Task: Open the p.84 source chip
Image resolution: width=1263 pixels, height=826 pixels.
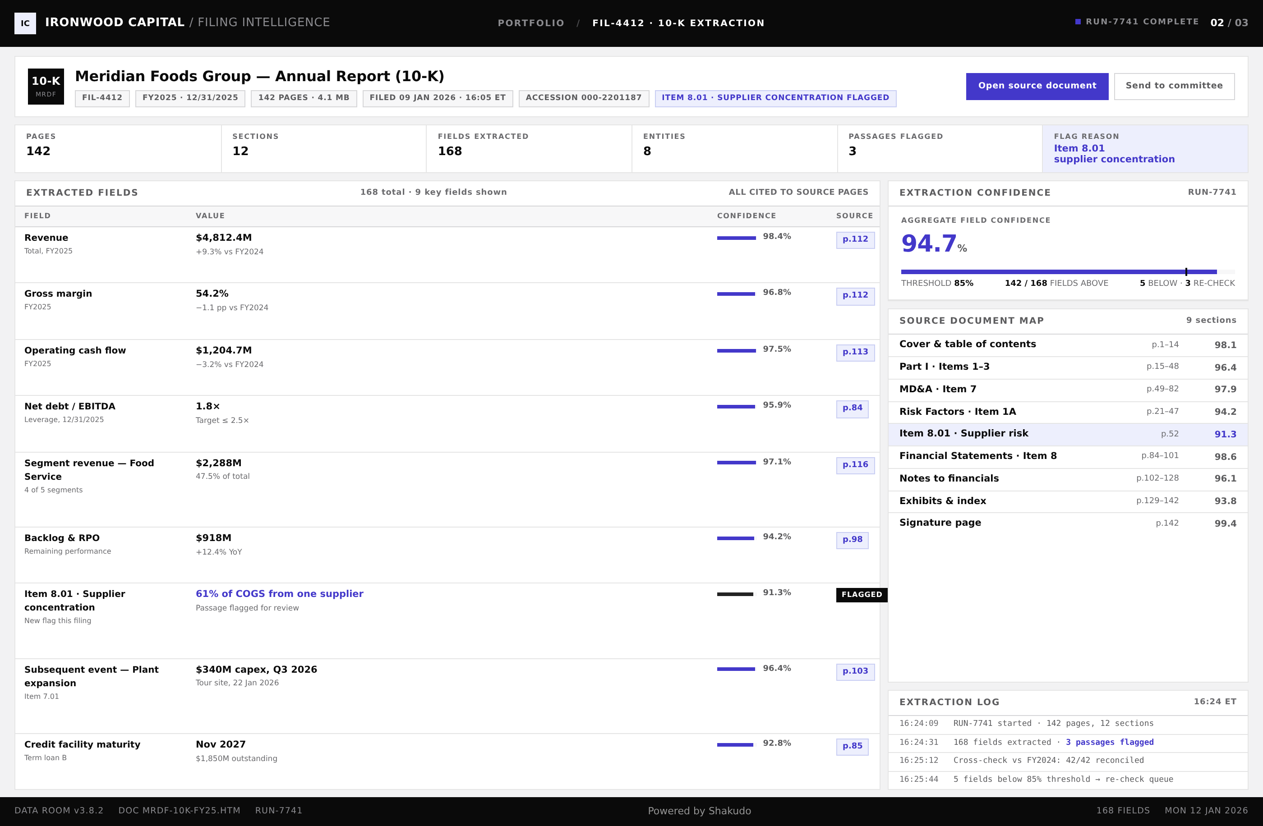Action: pyautogui.click(x=852, y=408)
